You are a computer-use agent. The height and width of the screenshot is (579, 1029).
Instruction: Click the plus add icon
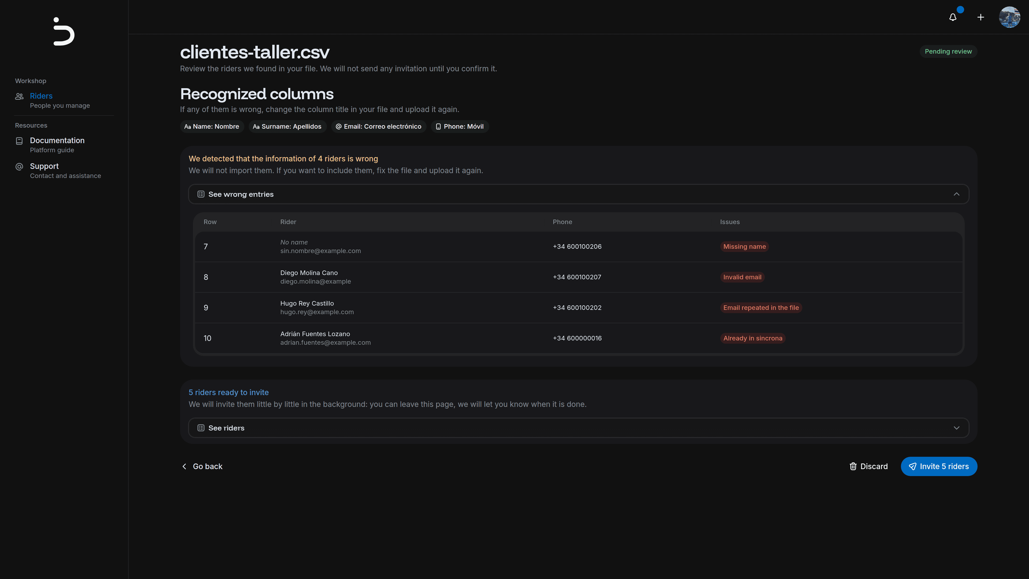981,17
